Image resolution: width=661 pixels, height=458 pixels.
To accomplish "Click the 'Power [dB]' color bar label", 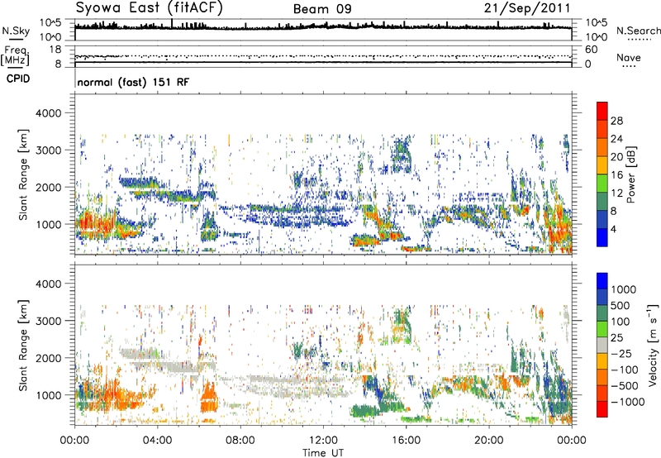I will pyautogui.click(x=631, y=174).
